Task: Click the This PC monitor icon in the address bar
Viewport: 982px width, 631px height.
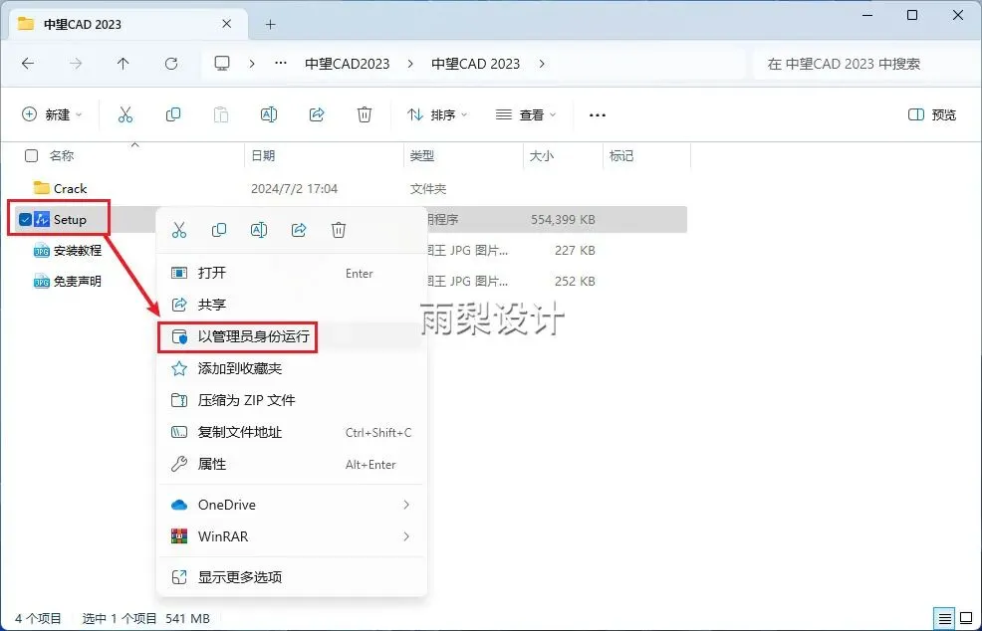Action: pos(222,64)
